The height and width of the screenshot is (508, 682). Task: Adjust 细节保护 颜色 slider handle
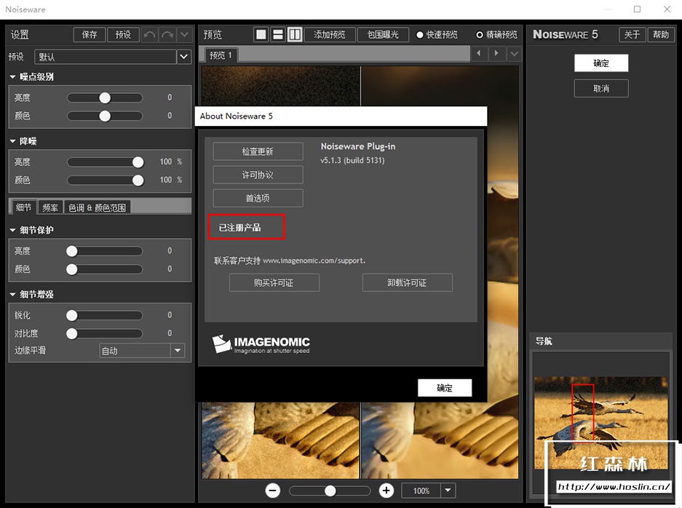[x=72, y=269]
